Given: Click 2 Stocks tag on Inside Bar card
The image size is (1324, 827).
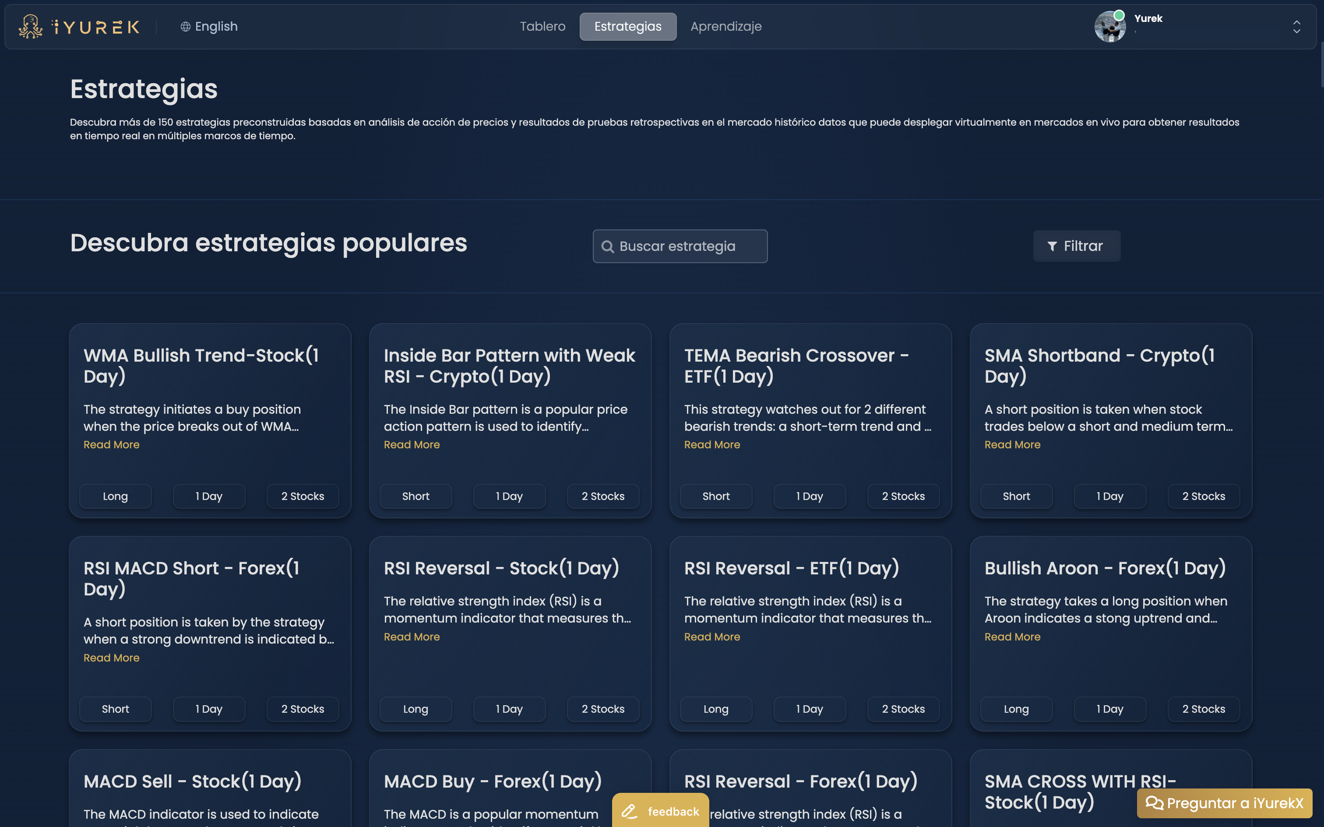Looking at the screenshot, I should coord(602,496).
